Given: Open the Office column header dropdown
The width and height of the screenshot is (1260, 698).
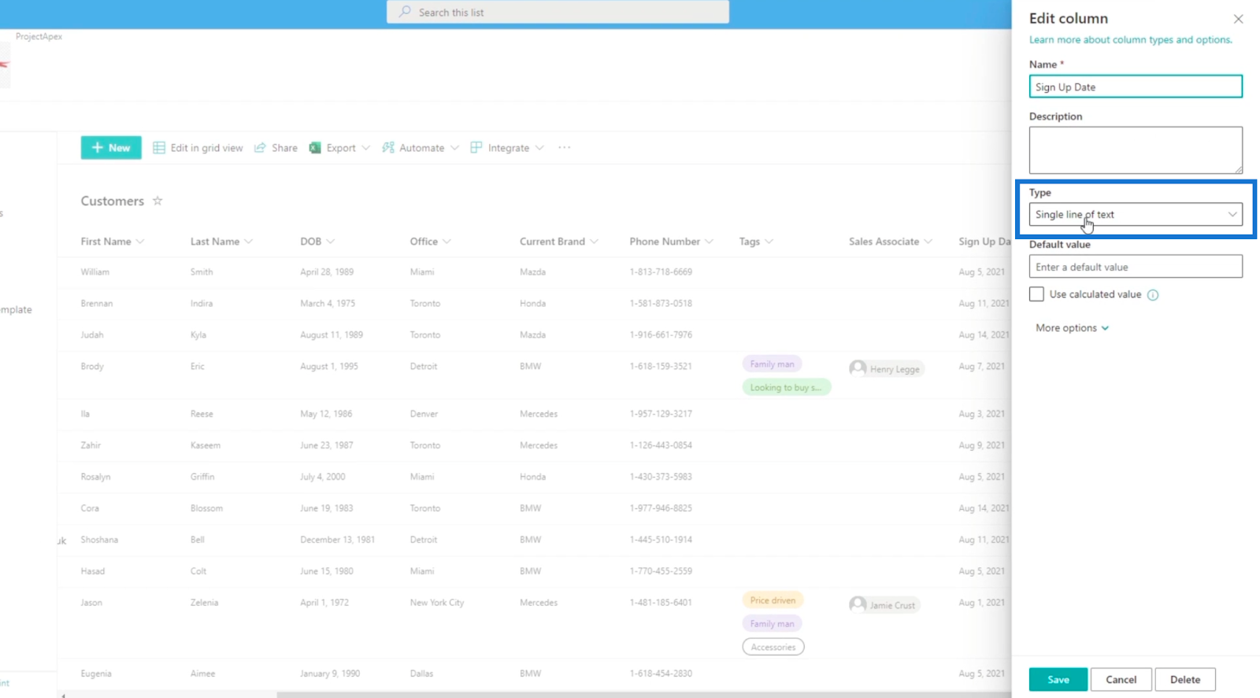Looking at the screenshot, I should 431,242.
